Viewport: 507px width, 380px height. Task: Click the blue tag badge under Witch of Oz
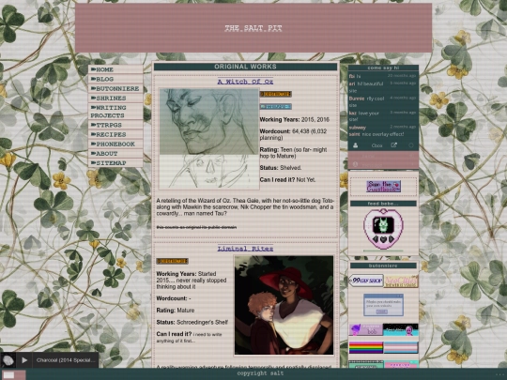pos(275,106)
